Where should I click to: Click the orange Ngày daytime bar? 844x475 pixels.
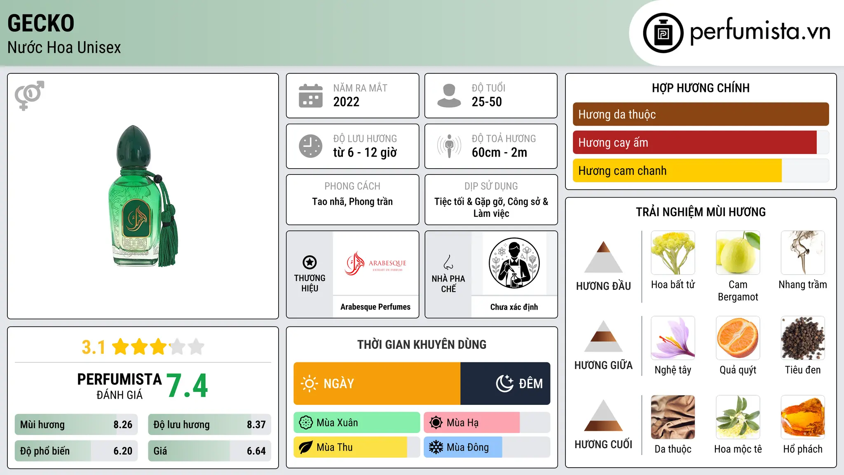377,383
